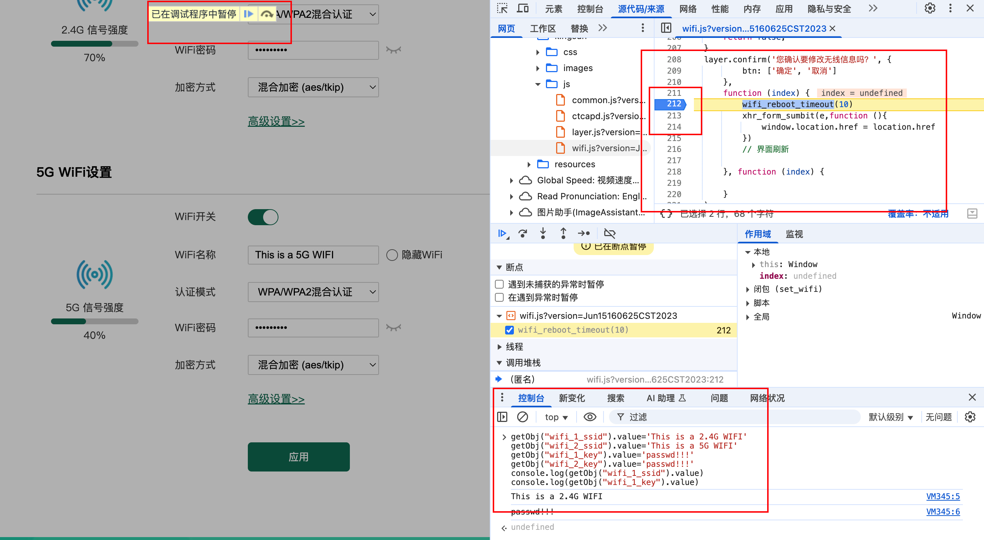Uncheck the wifi_reboot_timeout(10) breakpoint checkbox

[509, 330]
